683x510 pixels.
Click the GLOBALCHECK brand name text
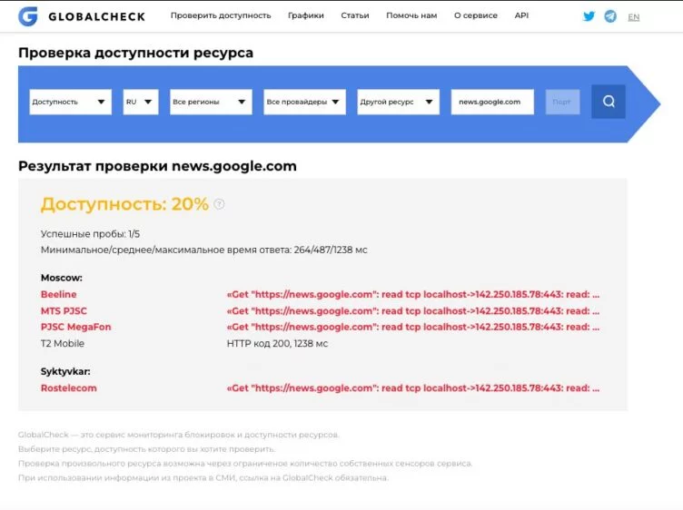96,16
